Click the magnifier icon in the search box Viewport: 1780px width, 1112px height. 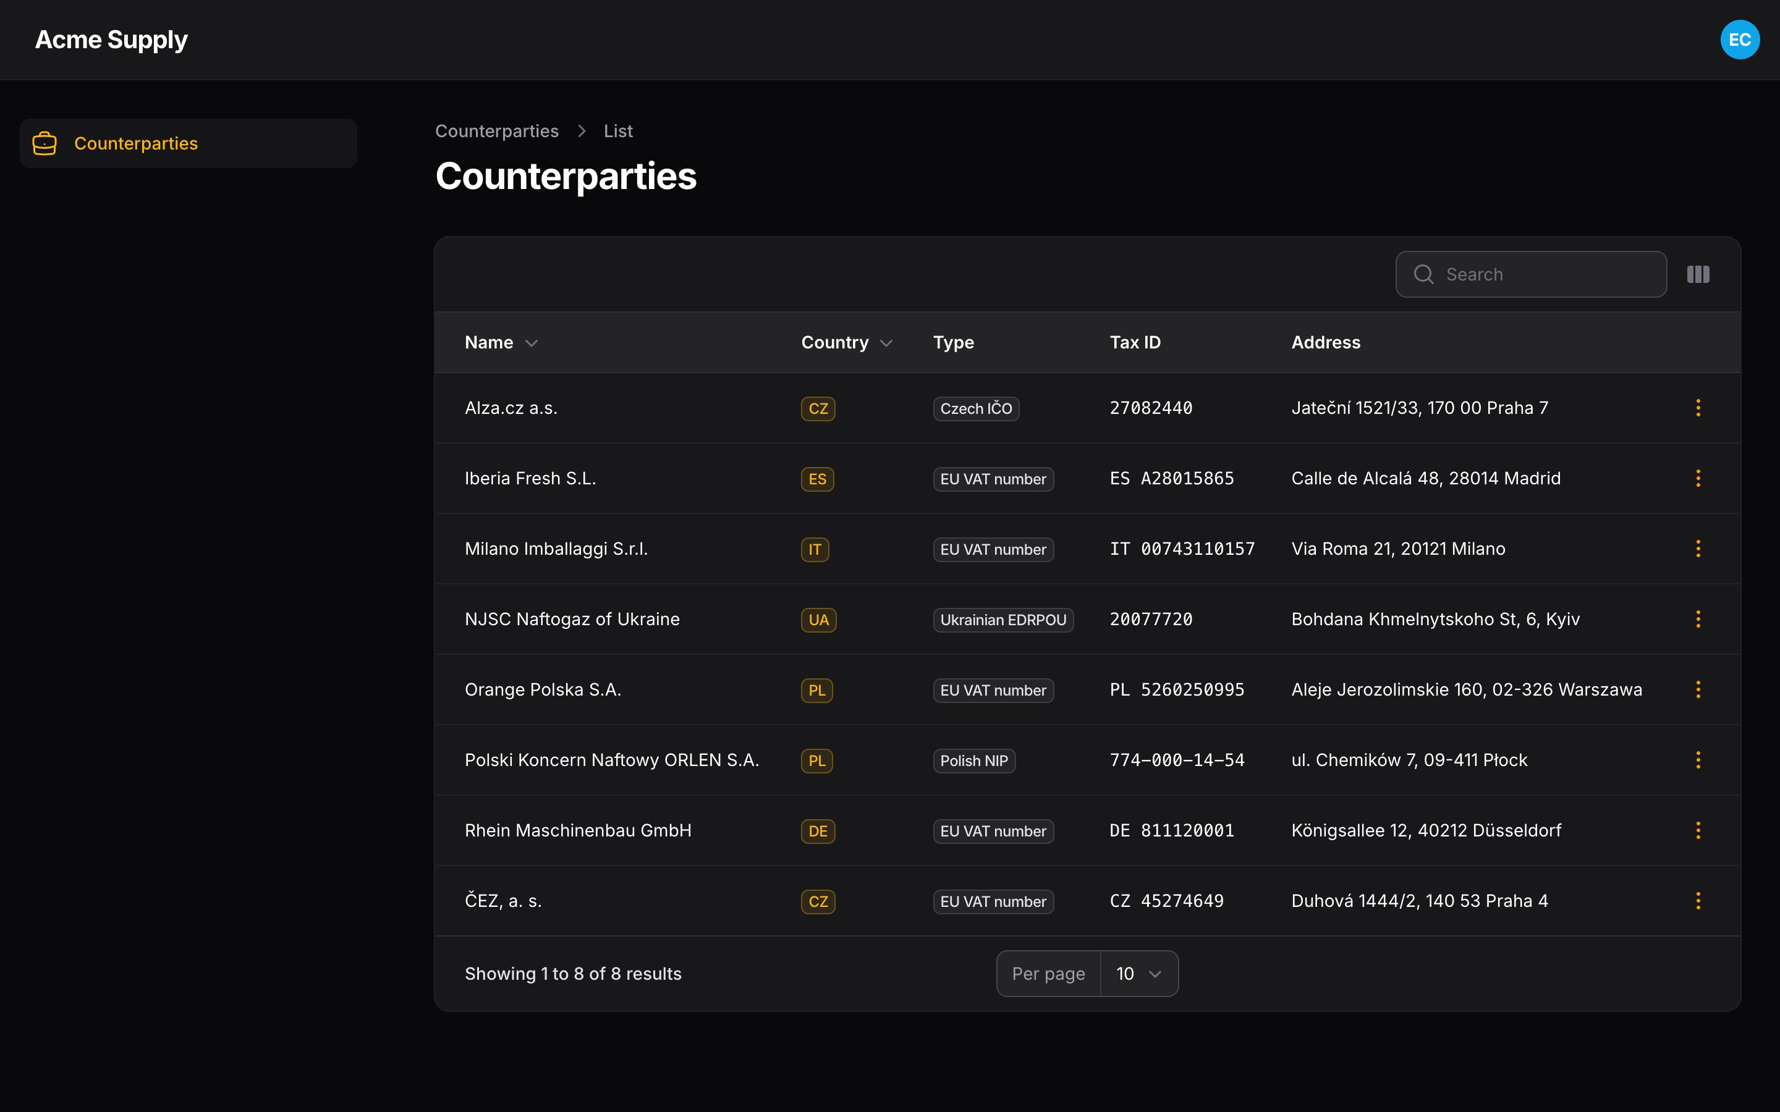[x=1423, y=274]
